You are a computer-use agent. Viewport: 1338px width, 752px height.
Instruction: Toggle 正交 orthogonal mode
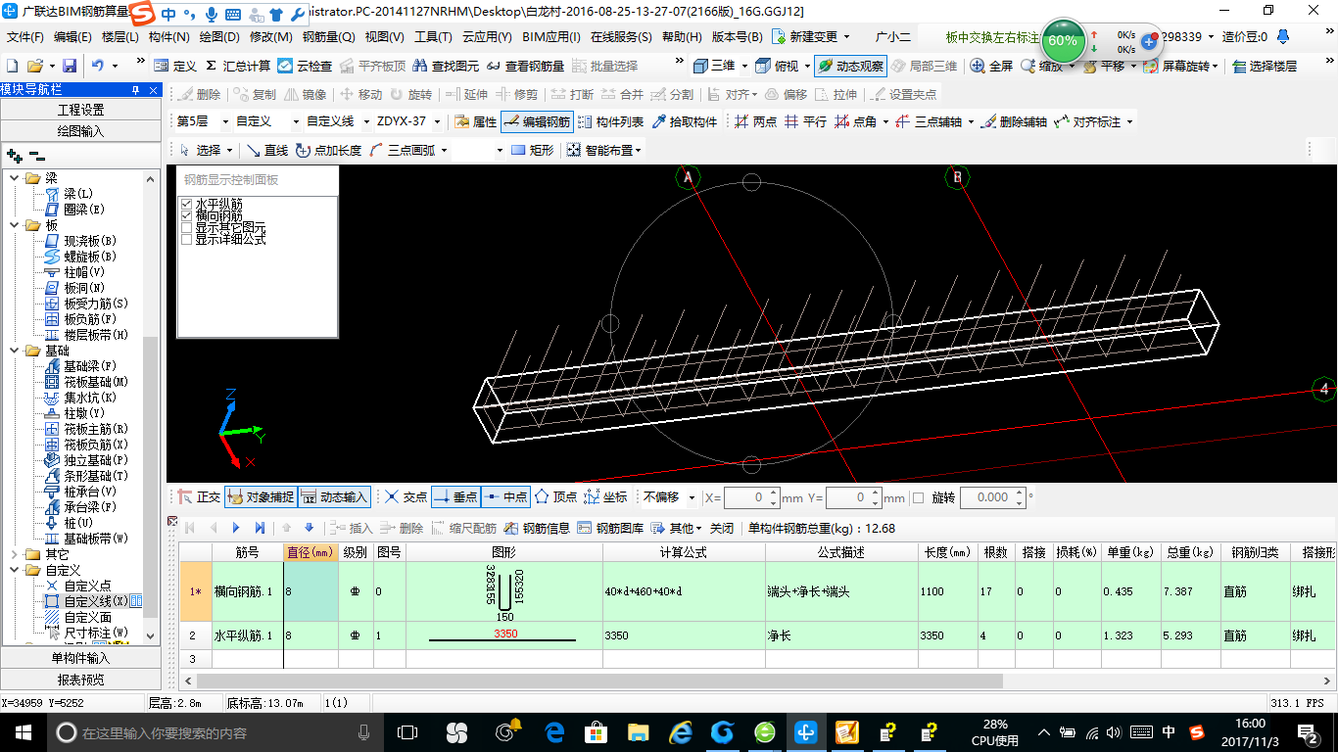coord(199,497)
